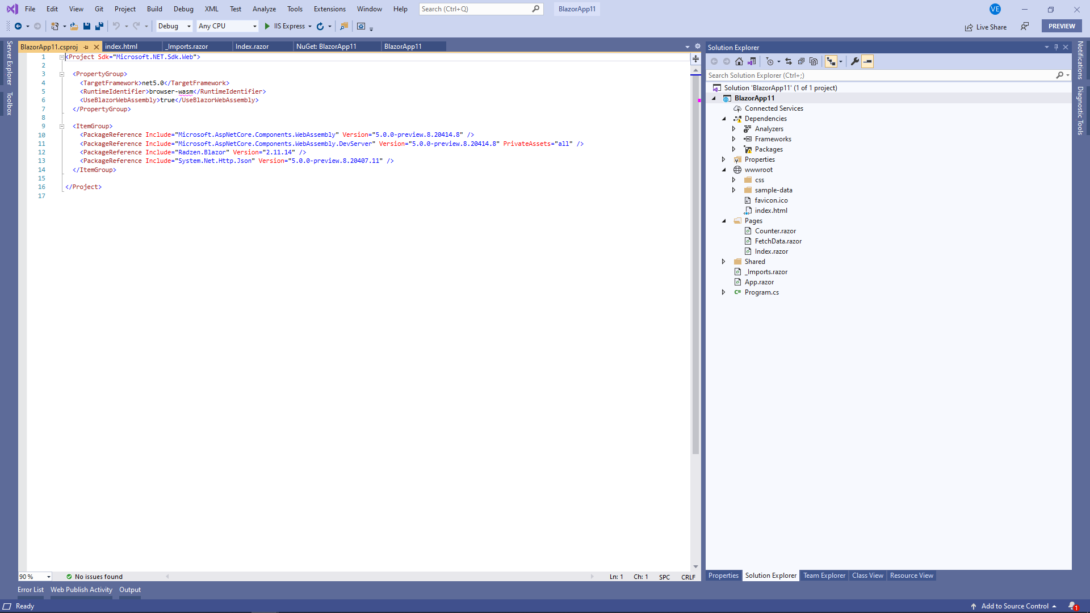Image resolution: width=1090 pixels, height=613 pixels.
Task: Toggle pin on BlazorApp11.csproj tab
Action: pos(86,47)
